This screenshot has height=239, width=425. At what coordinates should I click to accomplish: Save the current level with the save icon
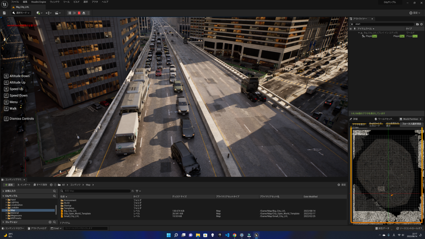click(4, 13)
